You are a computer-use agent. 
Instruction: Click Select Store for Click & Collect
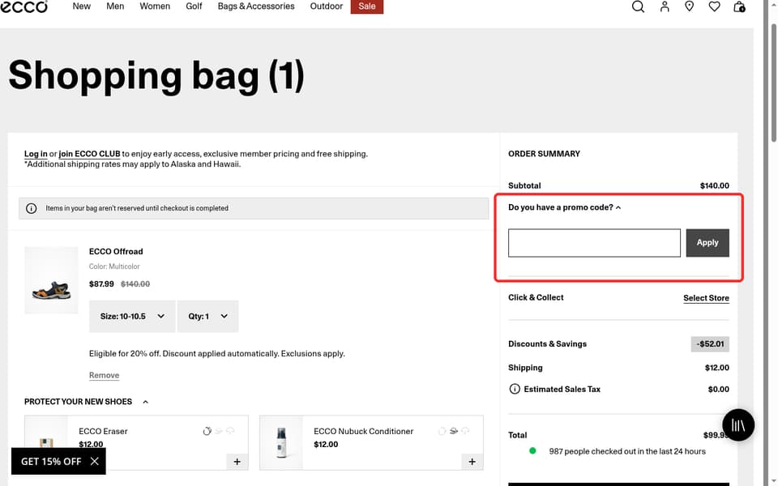tap(706, 297)
